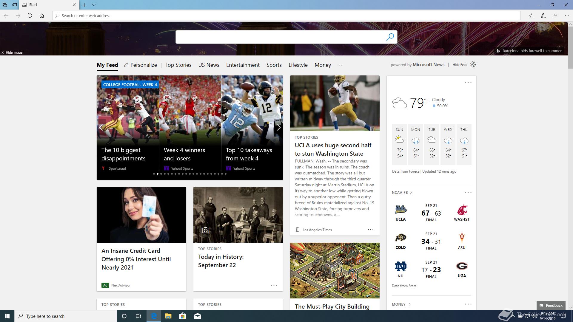The image size is (573, 322).
Task: Open ND vs UGA game score
Action: pos(431,269)
